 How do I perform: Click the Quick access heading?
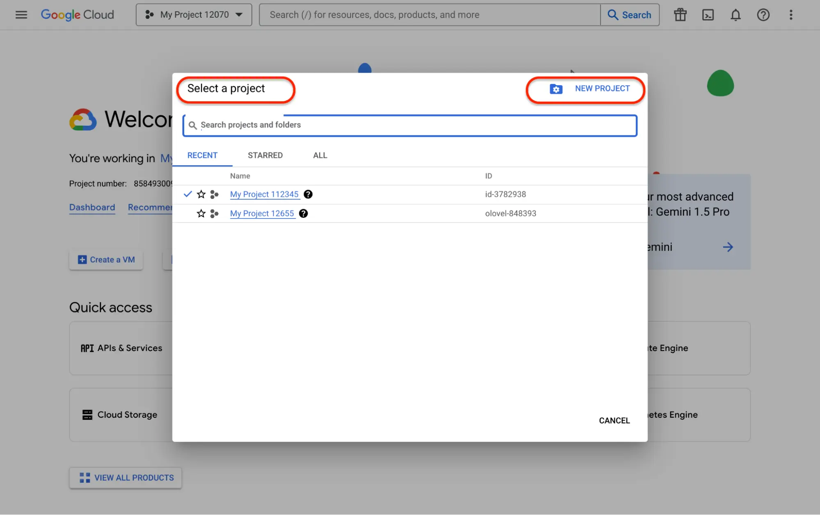(x=111, y=308)
